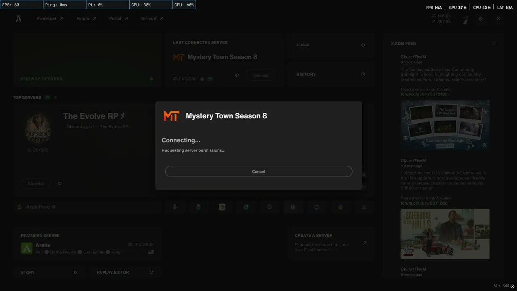Click the Top Servers collapse chevrons icon
The width and height of the screenshot is (517, 291).
(55, 97)
